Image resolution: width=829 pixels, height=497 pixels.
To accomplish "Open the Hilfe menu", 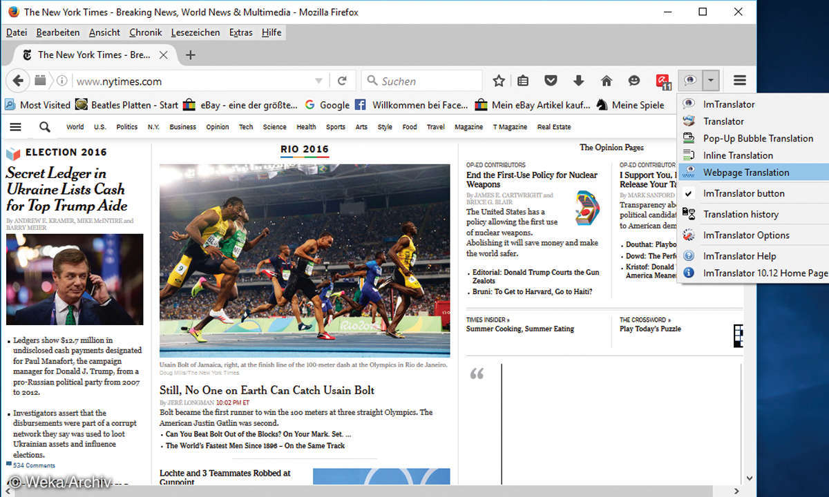I will (271, 32).
